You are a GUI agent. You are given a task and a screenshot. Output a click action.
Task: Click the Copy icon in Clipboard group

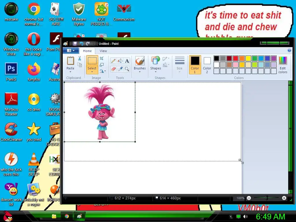(x=80, y=65)
